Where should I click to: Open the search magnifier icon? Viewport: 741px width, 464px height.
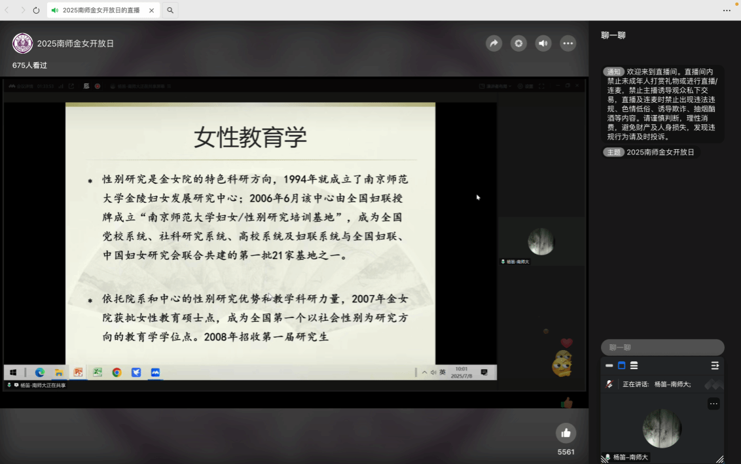coord(170,10)
